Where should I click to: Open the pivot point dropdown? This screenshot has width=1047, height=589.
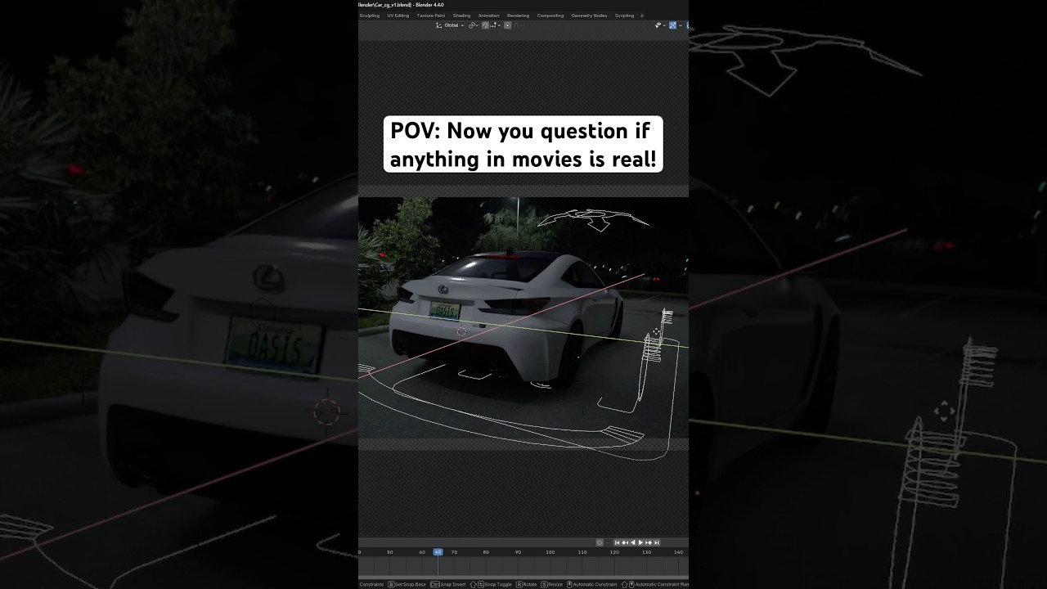[474, 25]
